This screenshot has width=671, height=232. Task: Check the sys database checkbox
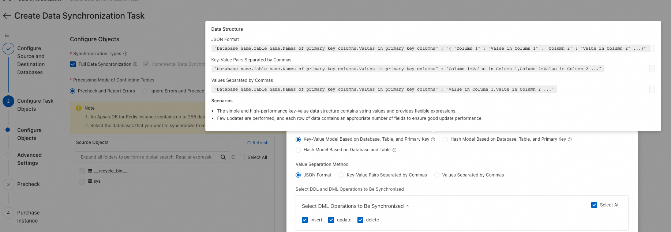(x=82, y=182)
